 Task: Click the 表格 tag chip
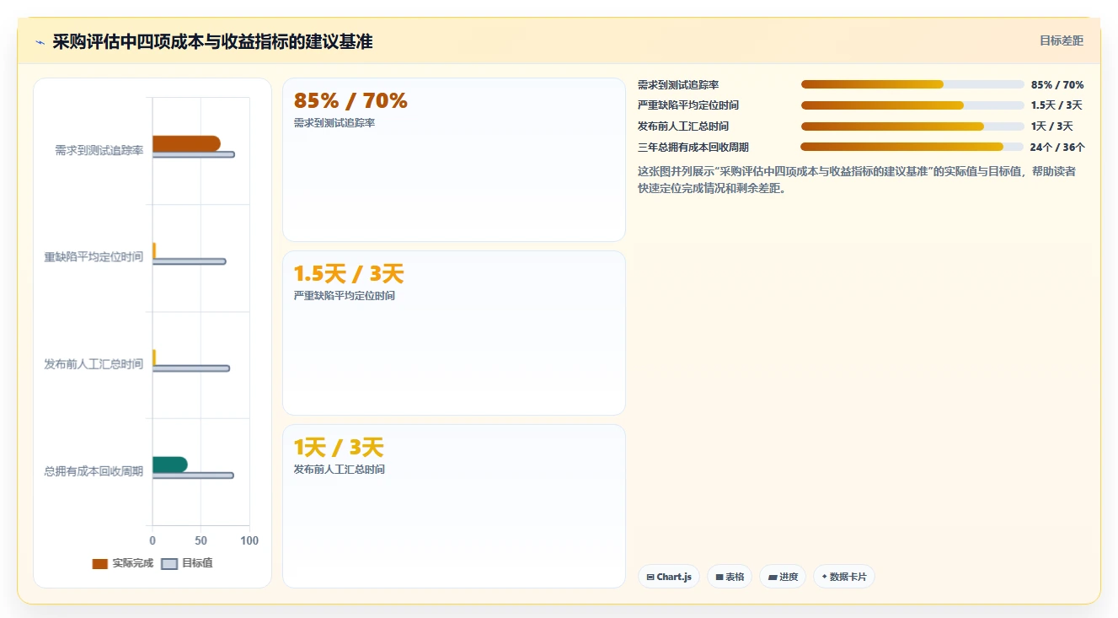point(730,577)
